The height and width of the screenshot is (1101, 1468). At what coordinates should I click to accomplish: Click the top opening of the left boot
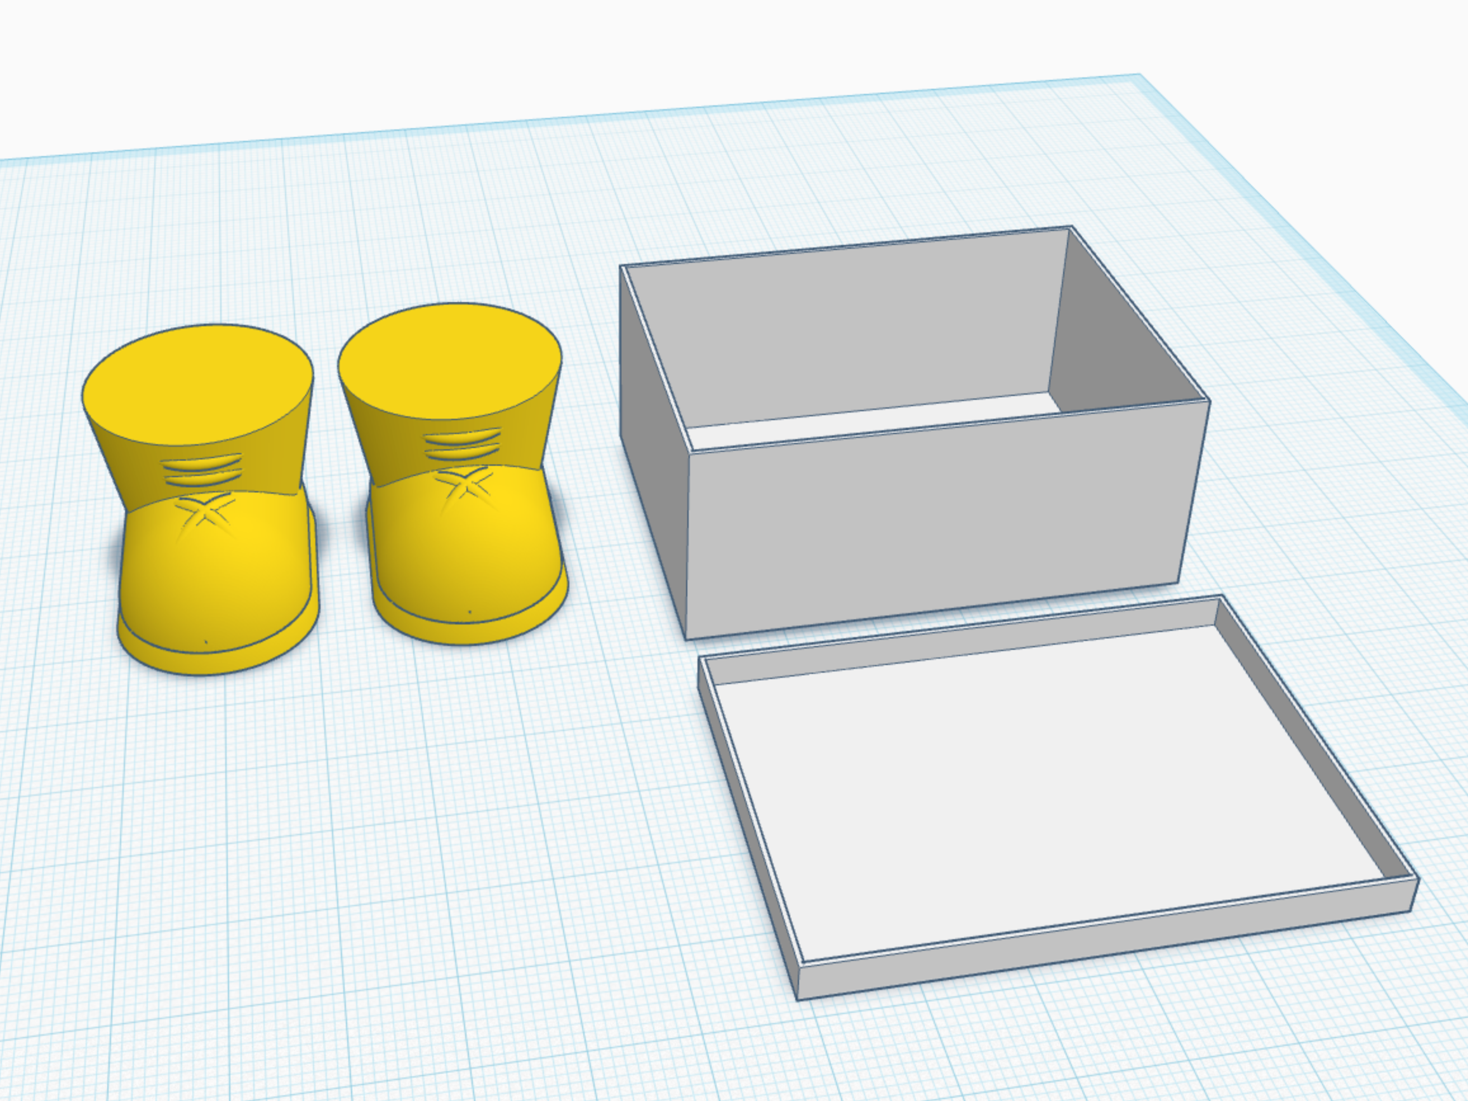pyautogui.click(x=198, y=385)
